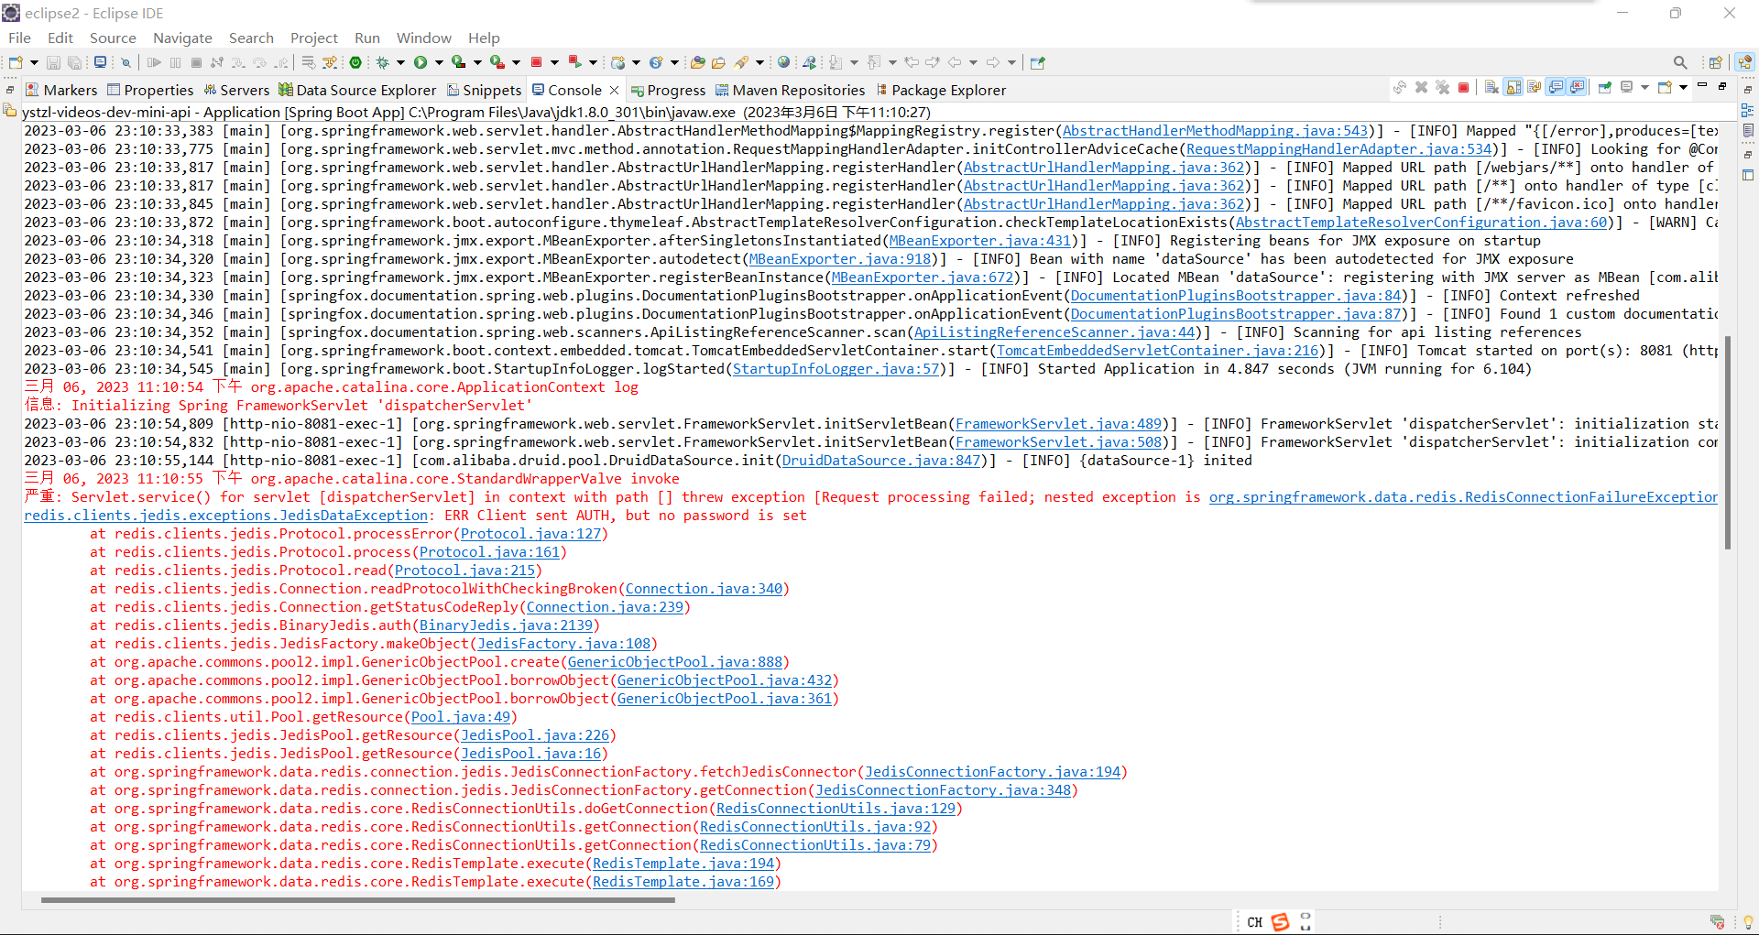Expand the Open Console dropdown arrow
Image resolution: width=1759 pixels, height=935 pixels.
[1683, 88]
